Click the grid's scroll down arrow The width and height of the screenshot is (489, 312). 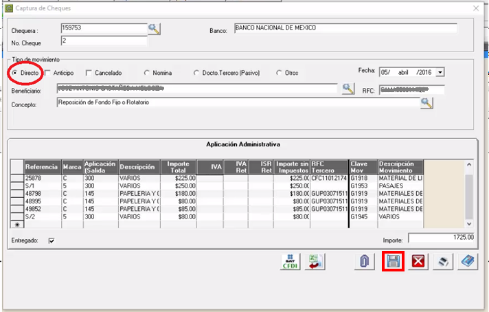tap(469, 223)
